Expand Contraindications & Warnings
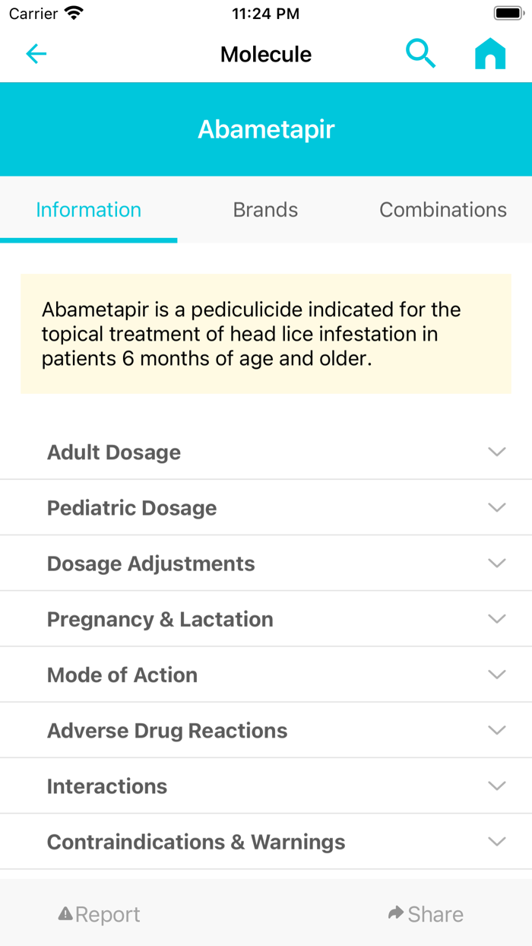 pos(196,842)
